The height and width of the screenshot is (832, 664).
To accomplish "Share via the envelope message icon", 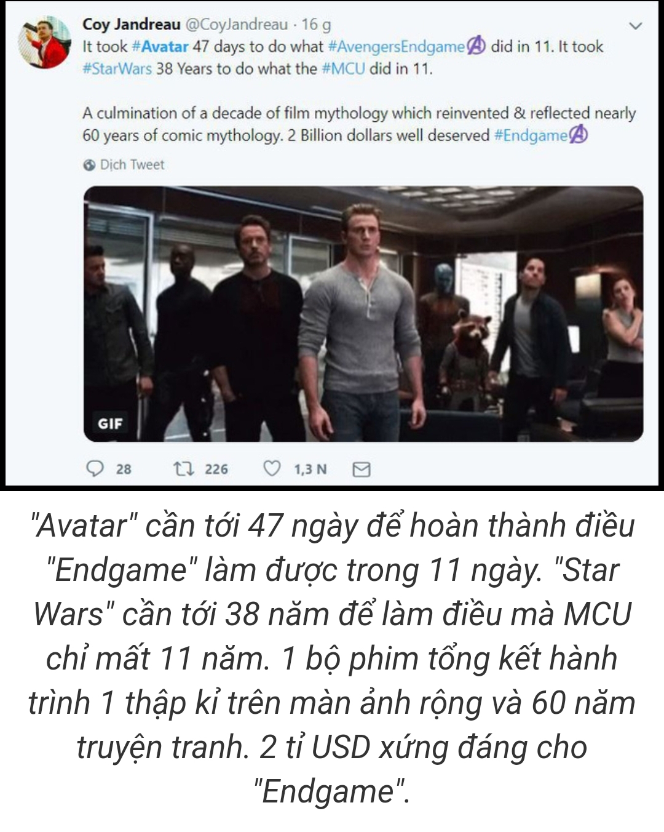I will (361, 470).
